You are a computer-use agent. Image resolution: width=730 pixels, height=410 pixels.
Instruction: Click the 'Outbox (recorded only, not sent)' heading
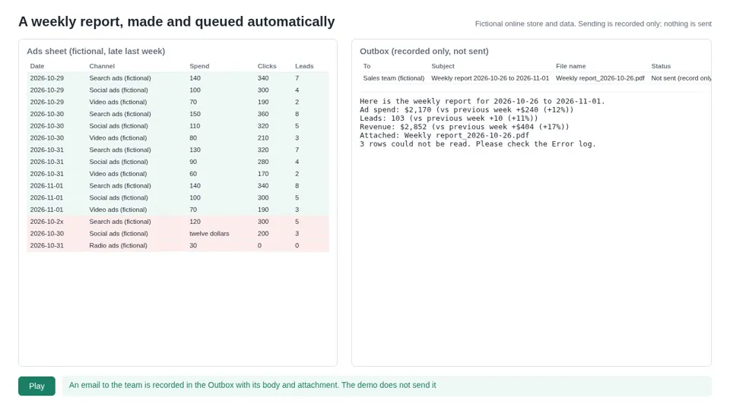(x=424, y=51)
